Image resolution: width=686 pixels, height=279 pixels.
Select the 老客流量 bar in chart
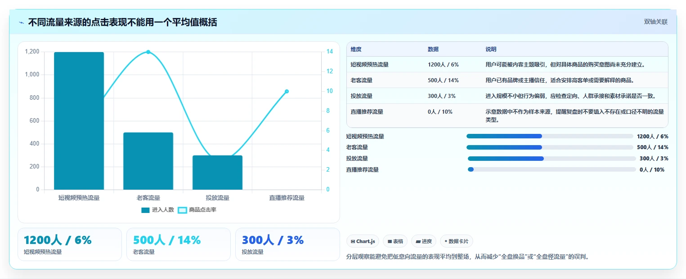[x=148, y=161]
